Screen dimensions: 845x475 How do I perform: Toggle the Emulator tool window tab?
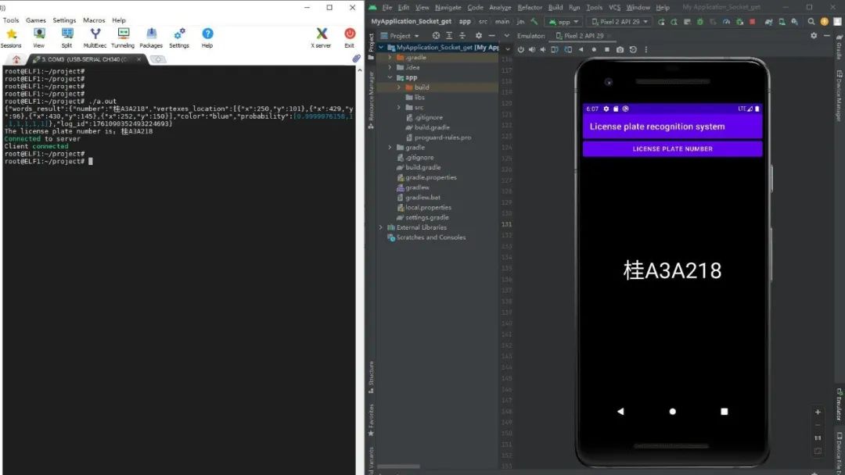click(839, 404)
